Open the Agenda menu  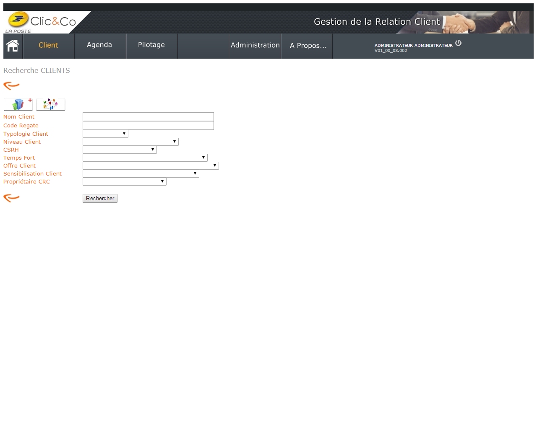(x=99, y=45)
